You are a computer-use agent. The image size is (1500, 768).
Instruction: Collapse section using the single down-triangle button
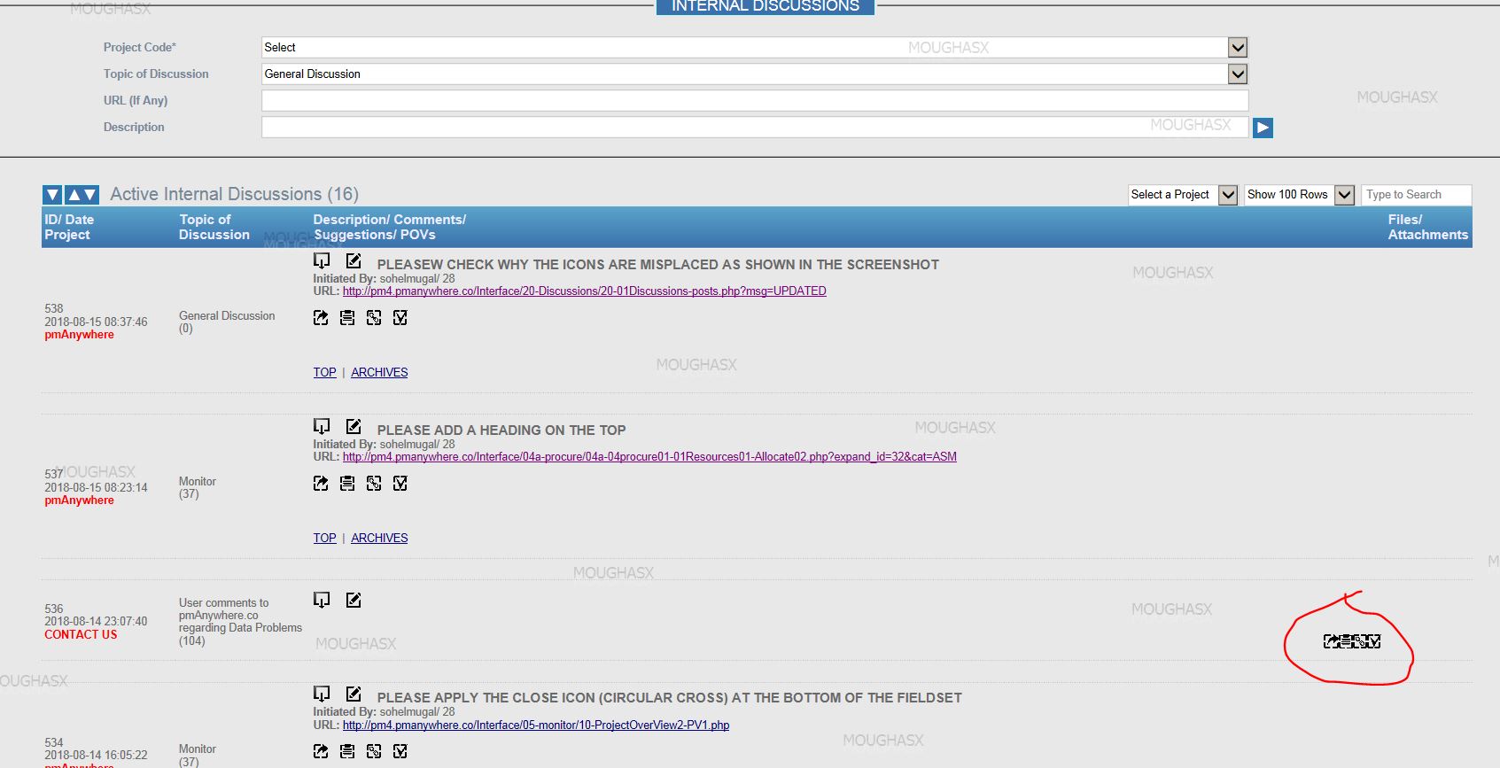click(x=52, y=195)
